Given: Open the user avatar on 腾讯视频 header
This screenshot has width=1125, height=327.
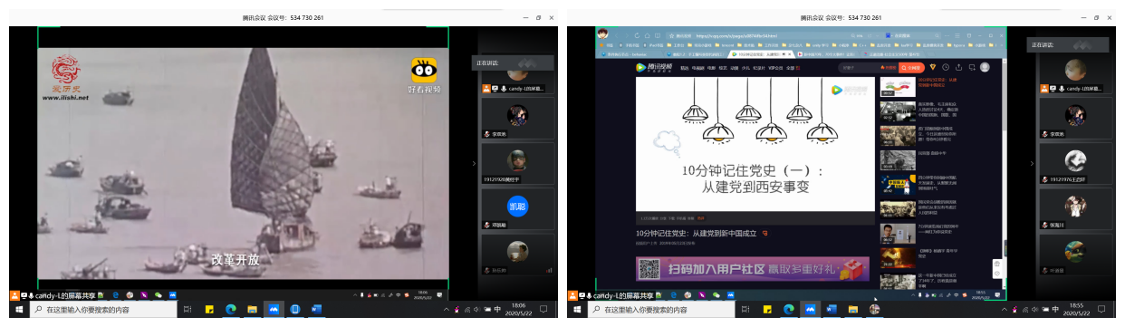Looking at the screenshot, I should tap(985, 67).
